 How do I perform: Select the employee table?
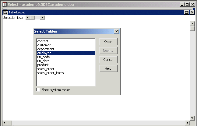(x=66, y=53)
